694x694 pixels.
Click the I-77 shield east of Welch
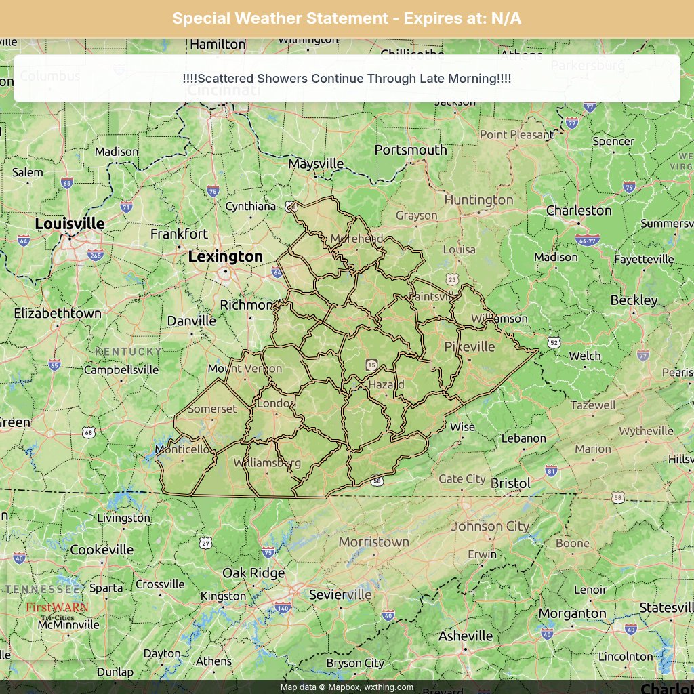(643, 355)
